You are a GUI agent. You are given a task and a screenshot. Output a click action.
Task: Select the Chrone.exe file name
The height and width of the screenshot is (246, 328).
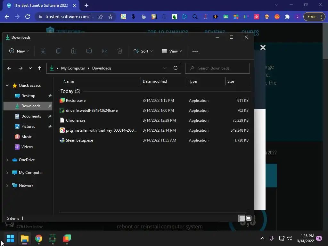[76, 120]
